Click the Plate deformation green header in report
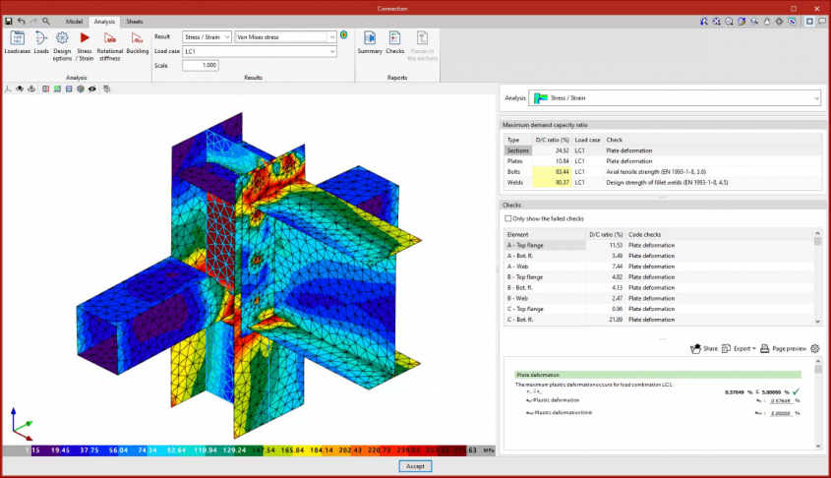Viewport: 831px width, 478px height. 658,375
